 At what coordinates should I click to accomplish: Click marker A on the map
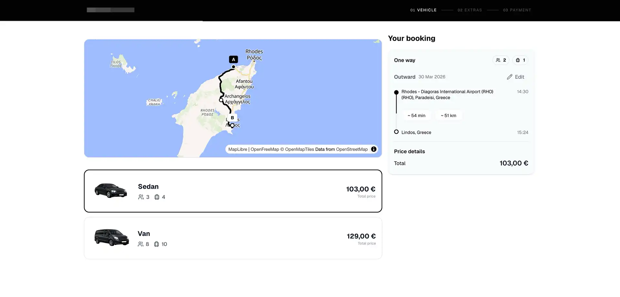[x=233, y=59]
